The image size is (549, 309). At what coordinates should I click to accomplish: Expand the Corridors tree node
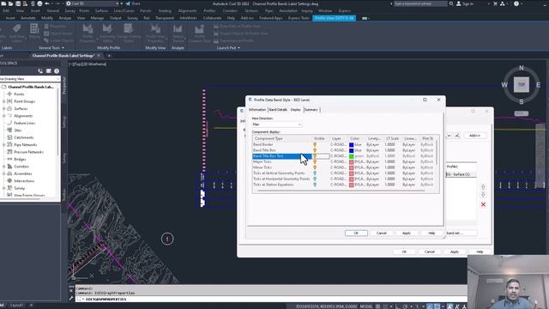(3, 167)
